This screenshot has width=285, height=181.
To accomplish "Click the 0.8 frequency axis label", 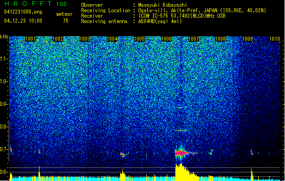I will click(x=4, y=127).
